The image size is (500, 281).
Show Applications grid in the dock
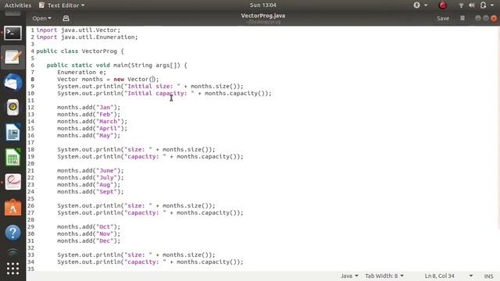12,269
